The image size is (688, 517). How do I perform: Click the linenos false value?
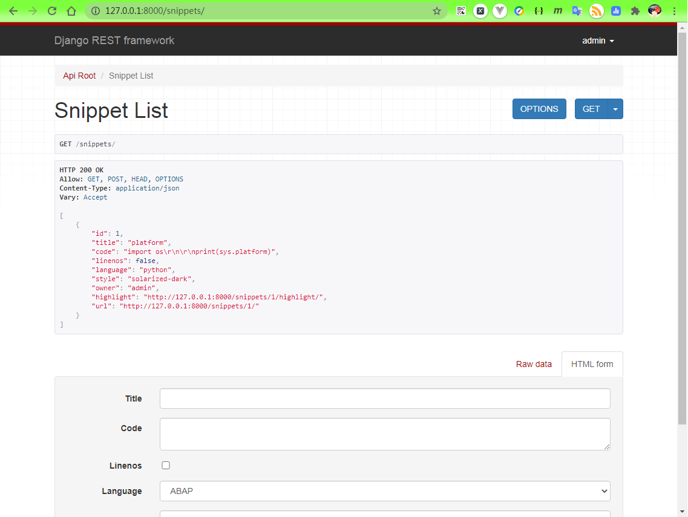click(x=146, y=261)
